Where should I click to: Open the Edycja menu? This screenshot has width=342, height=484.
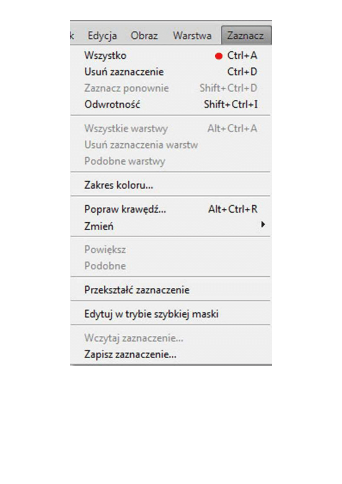102,36
